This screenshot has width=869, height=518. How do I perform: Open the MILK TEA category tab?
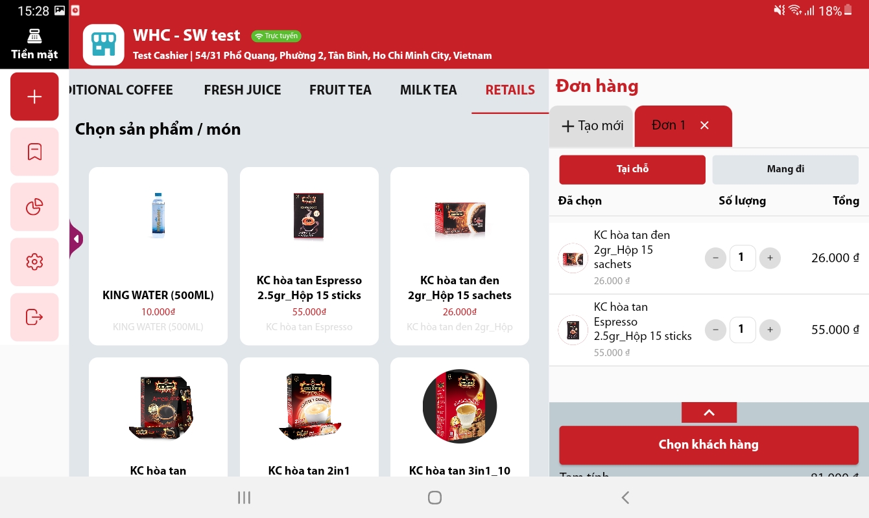click(429, 90)
